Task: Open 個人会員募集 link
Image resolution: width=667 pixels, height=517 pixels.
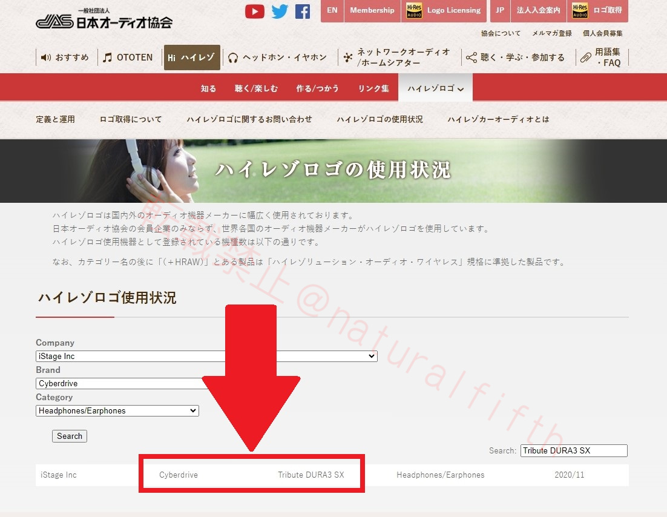Action: 603,33
